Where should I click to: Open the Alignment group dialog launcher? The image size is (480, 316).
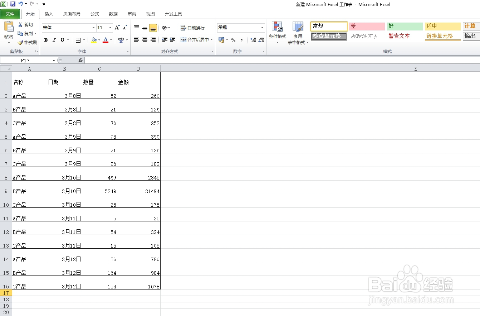click(x=212, y=52)
